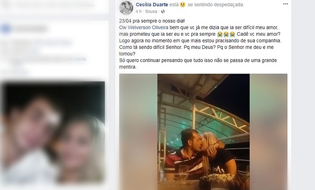The height and width of the screenshot is (190, 315).
Task: Click the 'está' text beside the name
Action: pyautogui.click(x=174, y=5)
